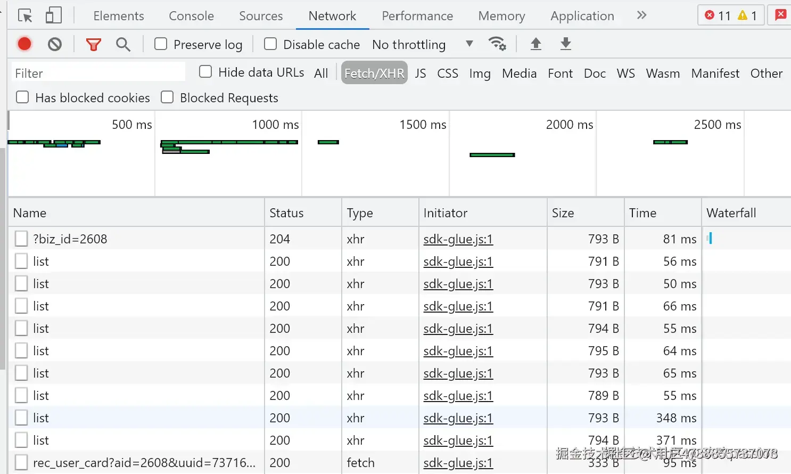Click the 789 B size cell
This screenshot has width=791, height=474.
586,395
